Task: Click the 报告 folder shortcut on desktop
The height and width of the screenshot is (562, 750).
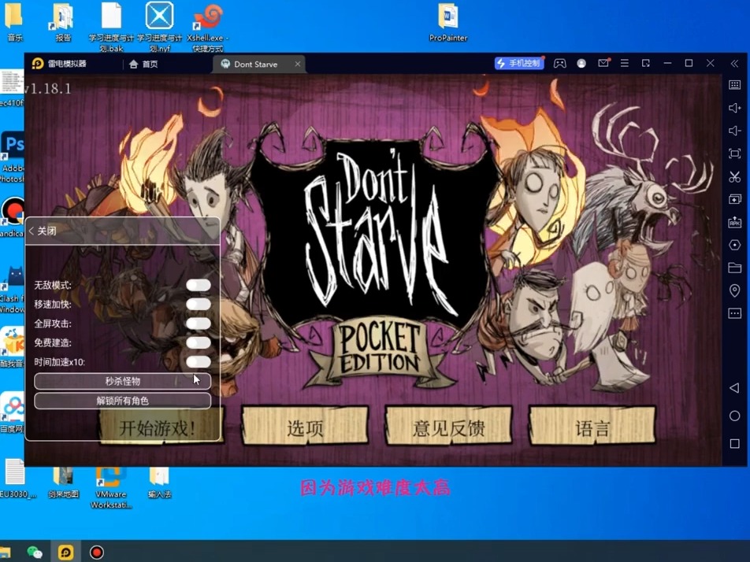Action: 63,21
